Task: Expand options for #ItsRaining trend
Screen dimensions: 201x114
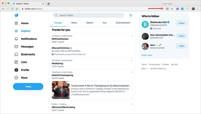Action: [132, 60]
